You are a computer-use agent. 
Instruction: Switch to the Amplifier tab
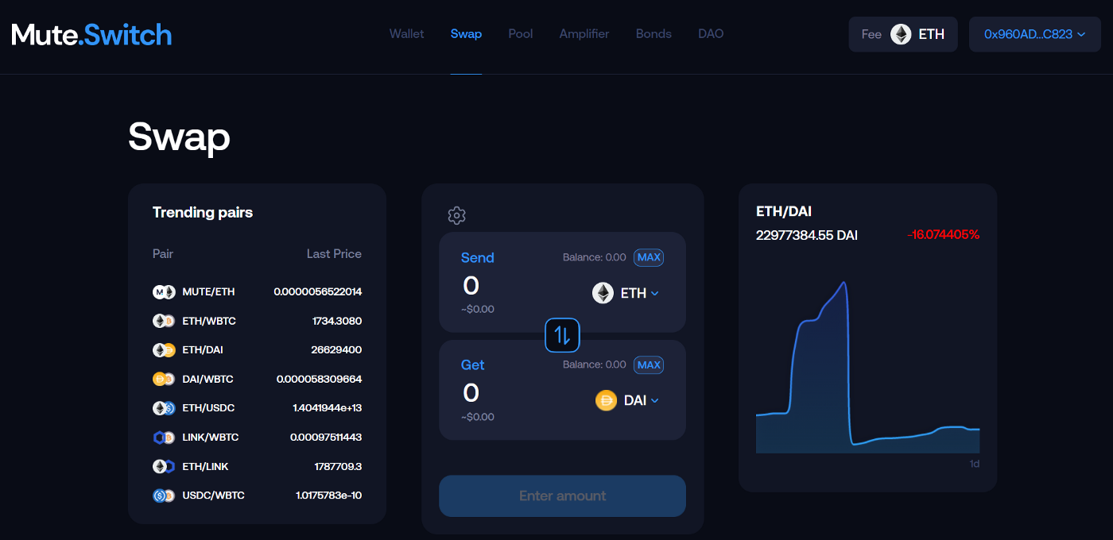coord(584,34)
